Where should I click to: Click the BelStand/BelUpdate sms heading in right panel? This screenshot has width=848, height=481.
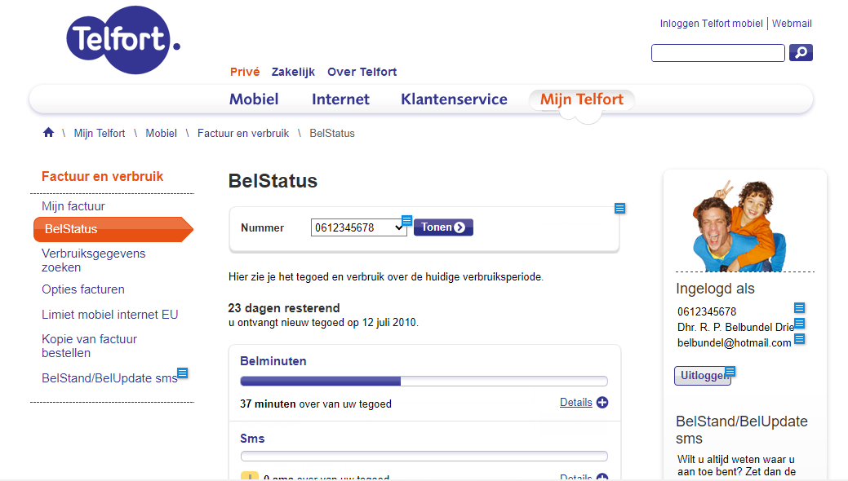coord(741,430)
